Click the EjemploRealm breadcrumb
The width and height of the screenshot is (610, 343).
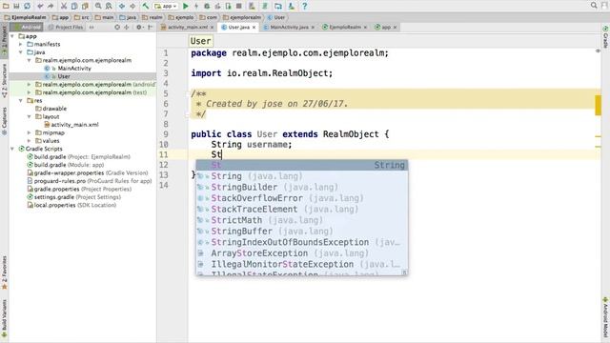(26, 17)
